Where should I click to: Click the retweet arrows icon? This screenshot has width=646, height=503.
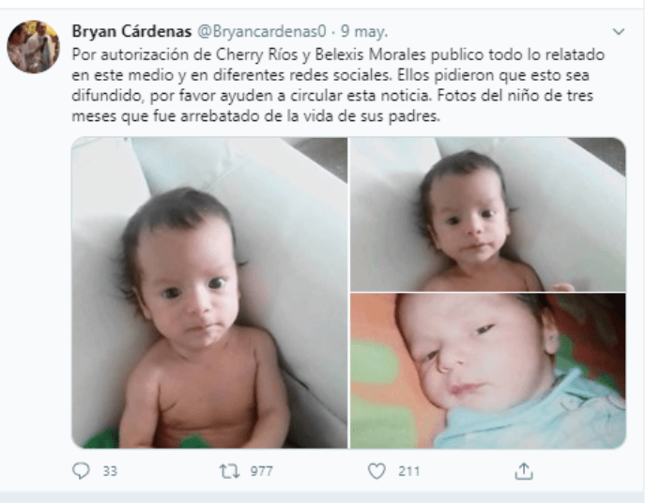(x=229, y=471)
